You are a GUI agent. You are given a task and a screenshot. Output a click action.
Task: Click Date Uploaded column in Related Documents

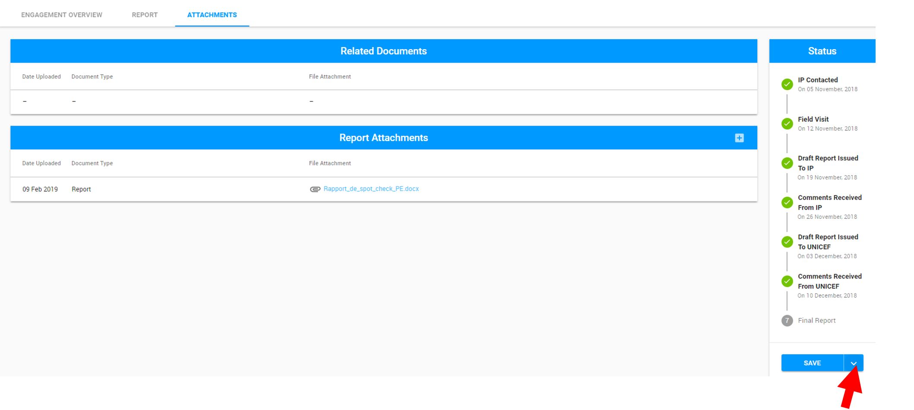(41, 76)
